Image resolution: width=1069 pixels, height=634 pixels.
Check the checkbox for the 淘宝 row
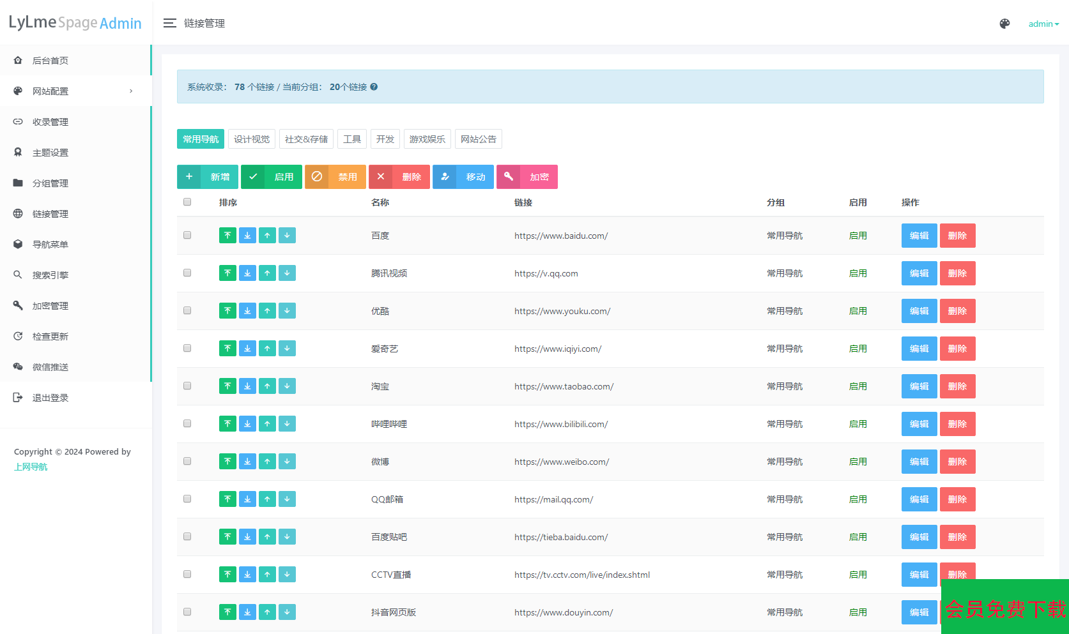187,386
